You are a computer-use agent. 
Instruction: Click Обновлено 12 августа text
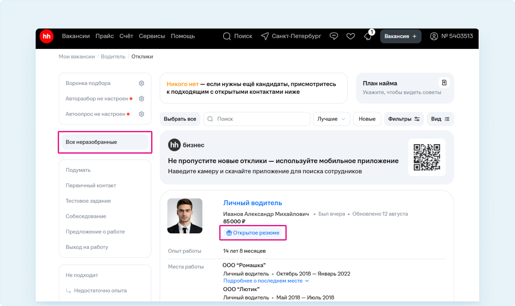[x=380, y=214]
